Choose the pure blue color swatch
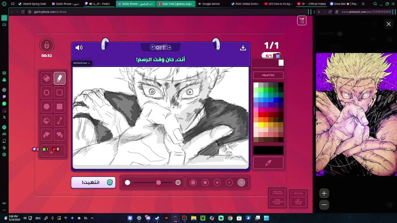The width and height of the screenshot is (397, 223). coord(276,100)
